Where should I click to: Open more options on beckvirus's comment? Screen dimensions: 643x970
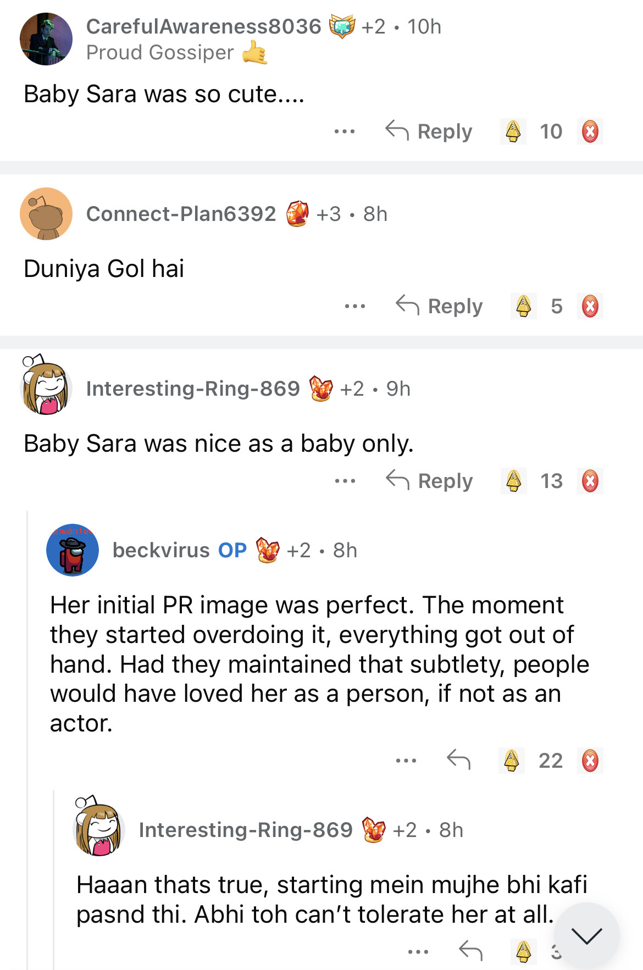(406, 761)
